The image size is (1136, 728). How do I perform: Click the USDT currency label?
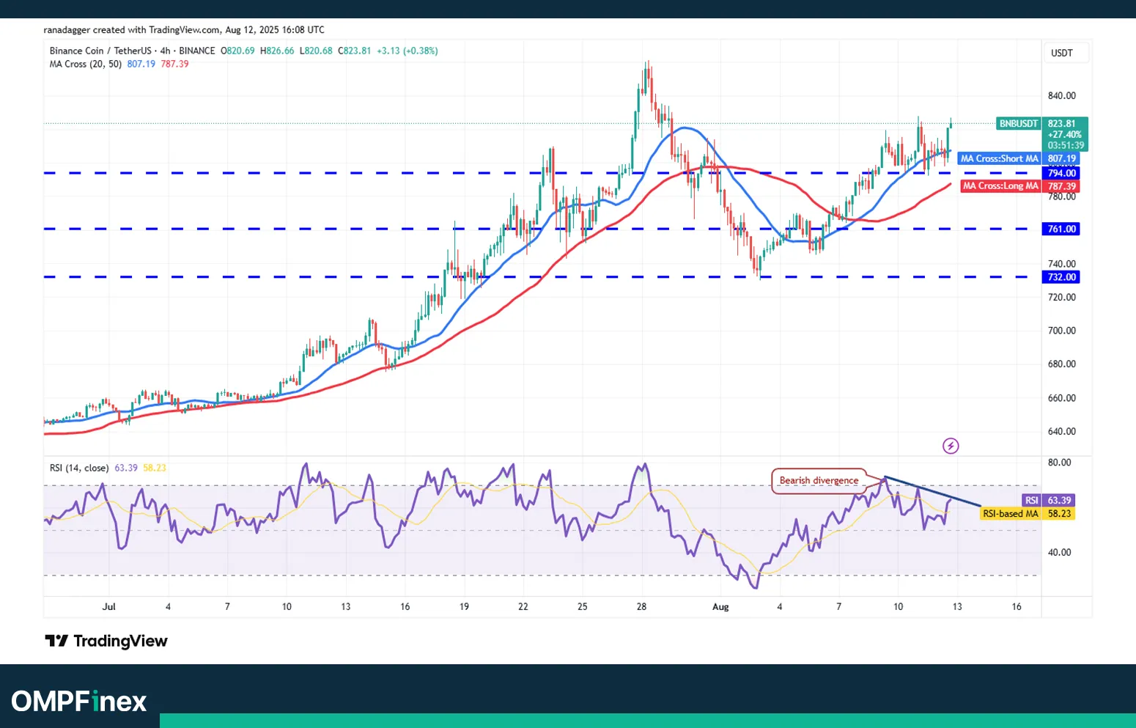pos(1062,53)
